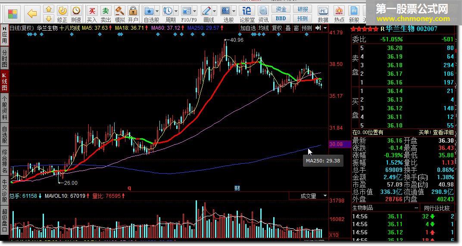Toggle the 复权 price adjustment option

(277, 28)
